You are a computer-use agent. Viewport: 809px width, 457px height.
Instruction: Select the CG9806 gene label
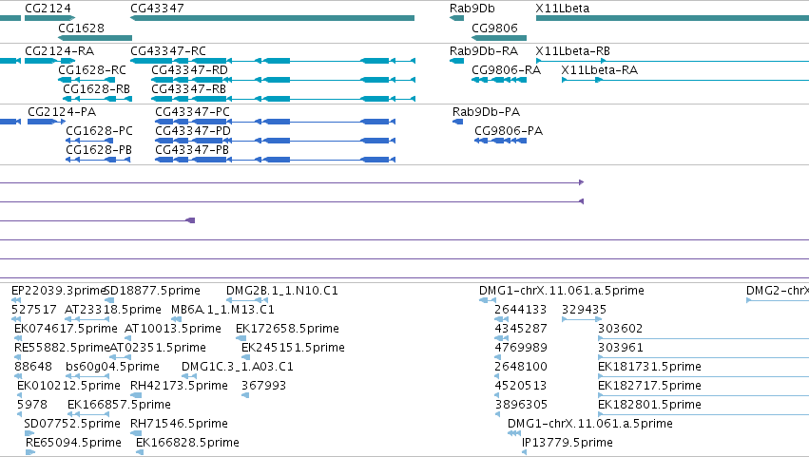(x=494, y=28)
